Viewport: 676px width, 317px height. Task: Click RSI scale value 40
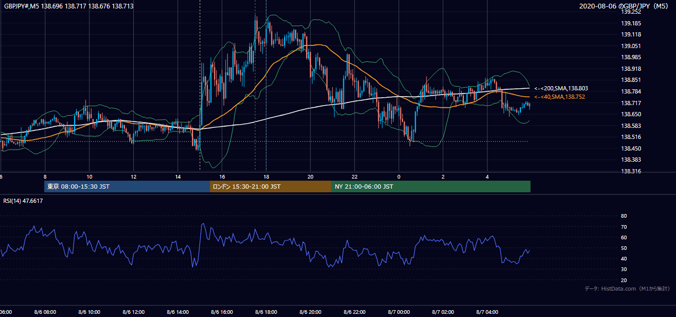point(624,259)
